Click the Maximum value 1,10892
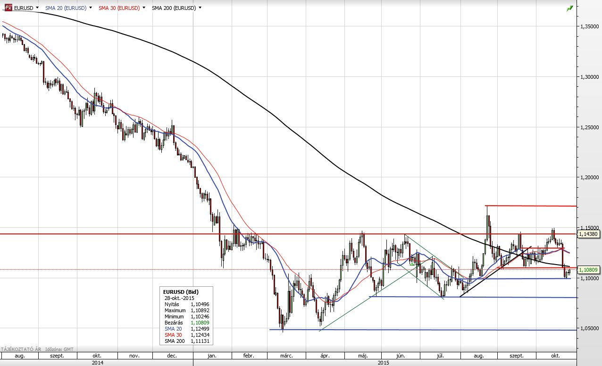602x366 pixels. pyautogui.click(x=199, y=310)
